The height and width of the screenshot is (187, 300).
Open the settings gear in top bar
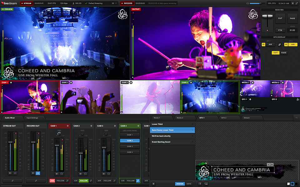pyautogui.click(x=292, y=3)
